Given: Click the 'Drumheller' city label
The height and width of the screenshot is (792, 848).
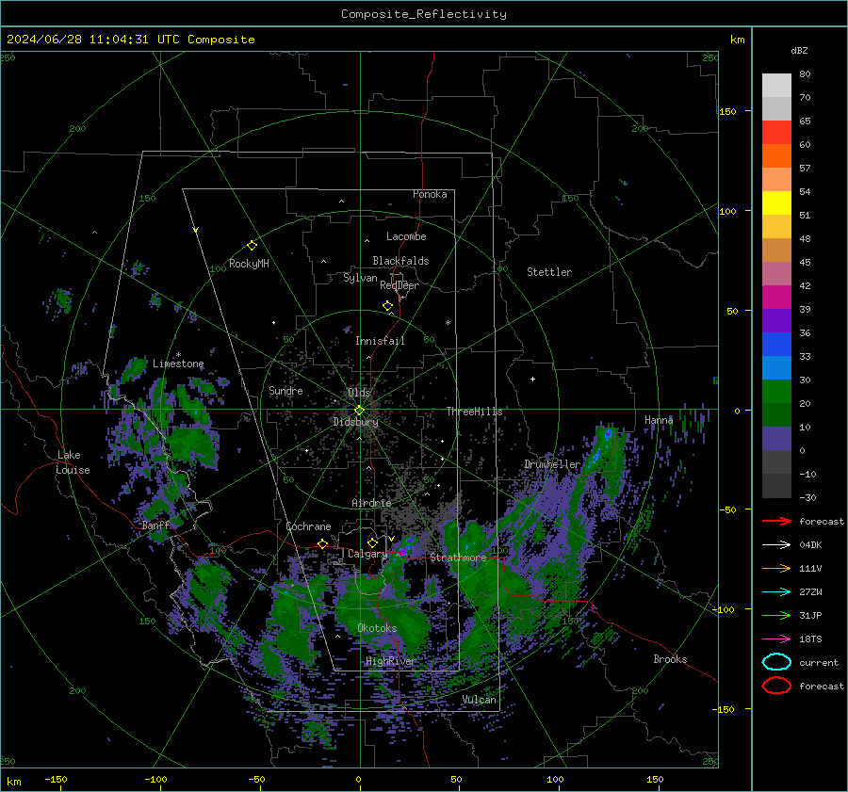Looking at the screenshot, I should (552, 464).
